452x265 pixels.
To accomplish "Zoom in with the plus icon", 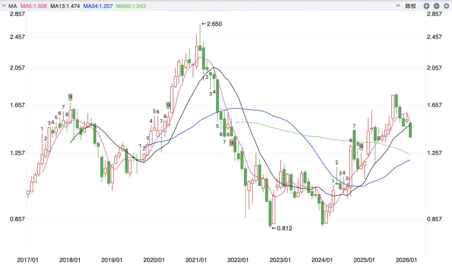I will tap(426, 6).
